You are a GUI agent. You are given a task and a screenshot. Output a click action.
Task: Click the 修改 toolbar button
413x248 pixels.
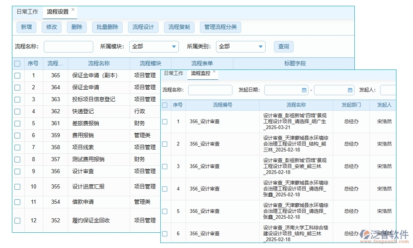click(x=51, y=27)
